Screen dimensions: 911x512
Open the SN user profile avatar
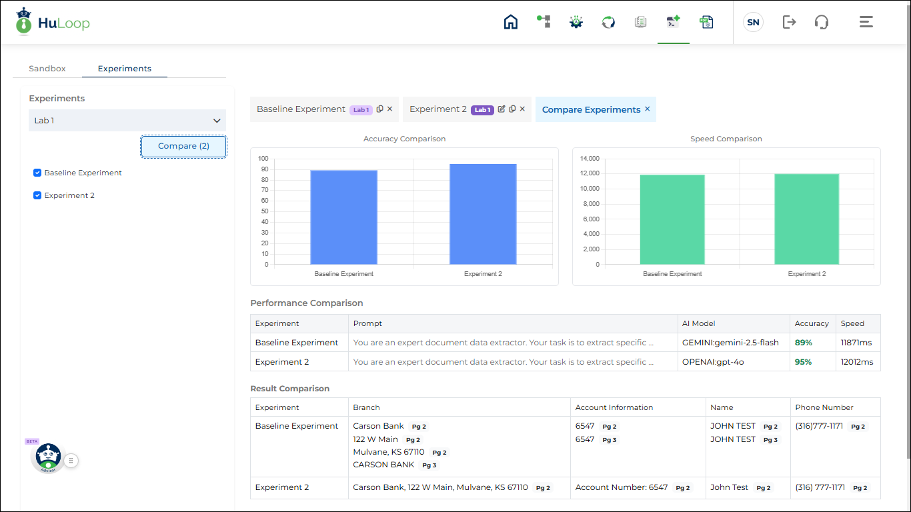pyautogui.click(x=753, y=22)
